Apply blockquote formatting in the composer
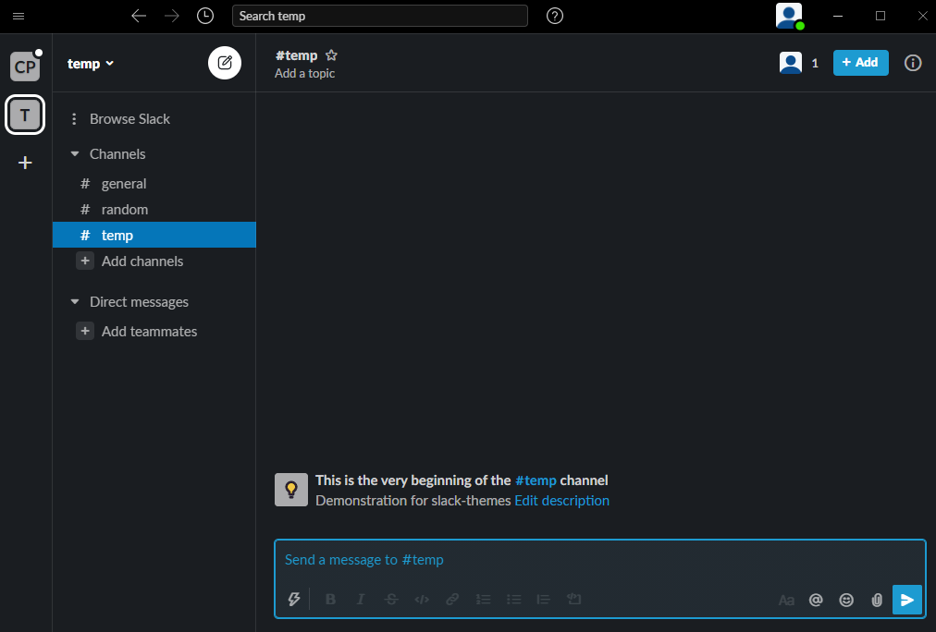 click(543, 600)
